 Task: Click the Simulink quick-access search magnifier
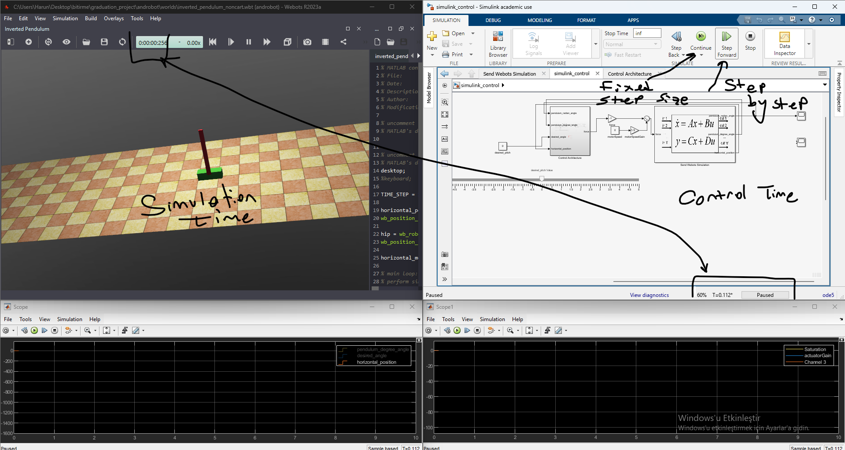tap(782, 20)
